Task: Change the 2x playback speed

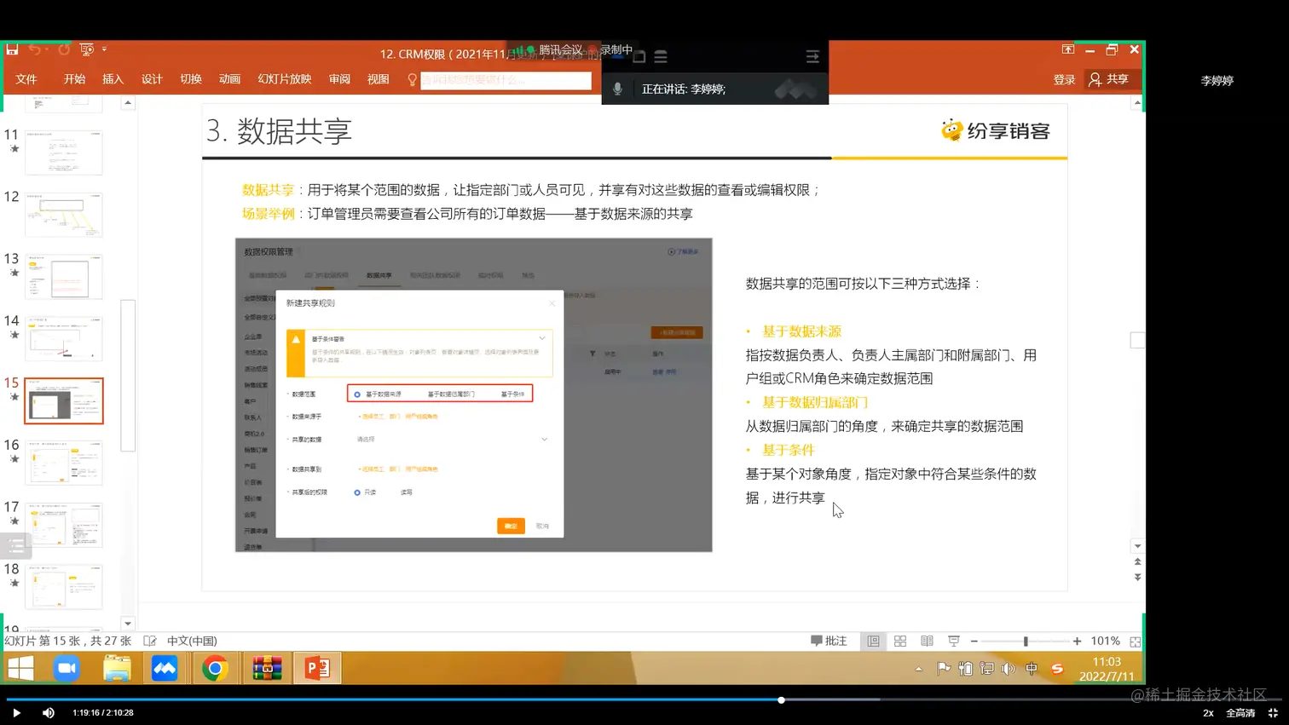Action: [1208, 713]
